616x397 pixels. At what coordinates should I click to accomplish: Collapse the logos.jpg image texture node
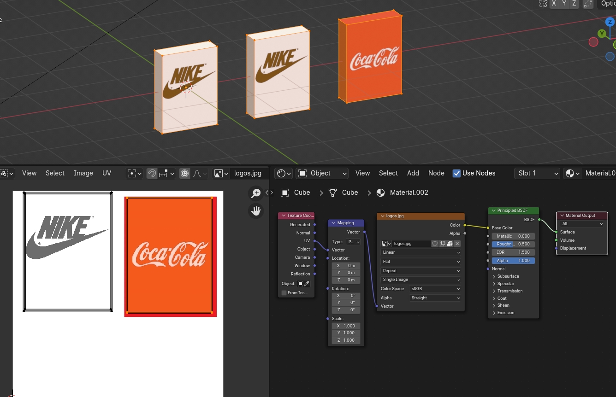point(382,216)
